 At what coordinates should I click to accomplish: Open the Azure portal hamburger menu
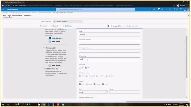[x=3, y=10]
